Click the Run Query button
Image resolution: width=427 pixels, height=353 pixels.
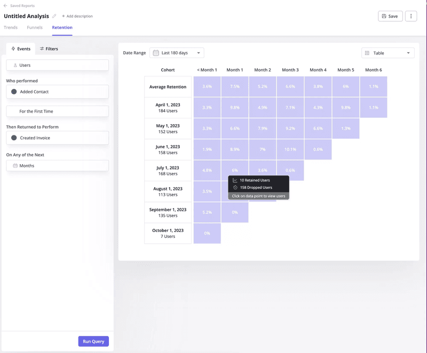(x=93, y=341)
